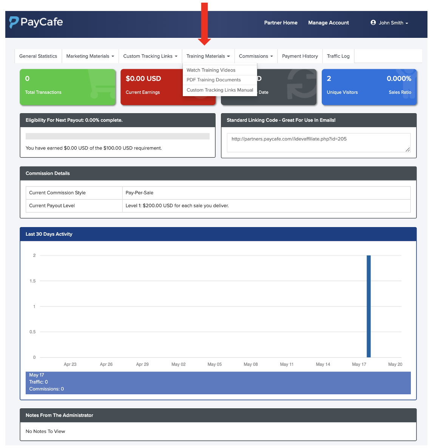
Task: Open the John Smith account dropdown
Action: (x=389, y=23)
